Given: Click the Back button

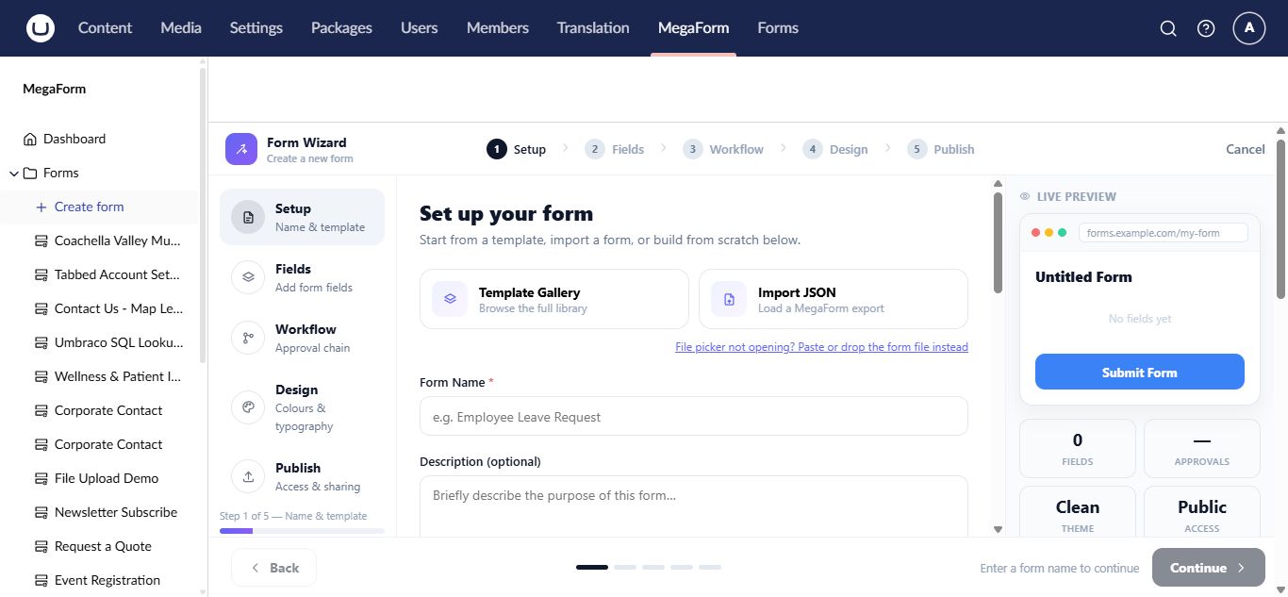Looking at the screenshot, I should (x=273, y=568).
